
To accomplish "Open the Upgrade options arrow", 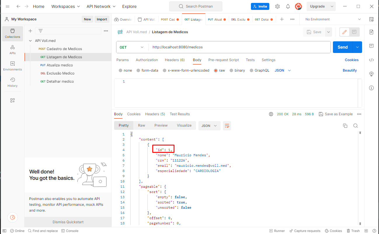I will coord(332,6).
